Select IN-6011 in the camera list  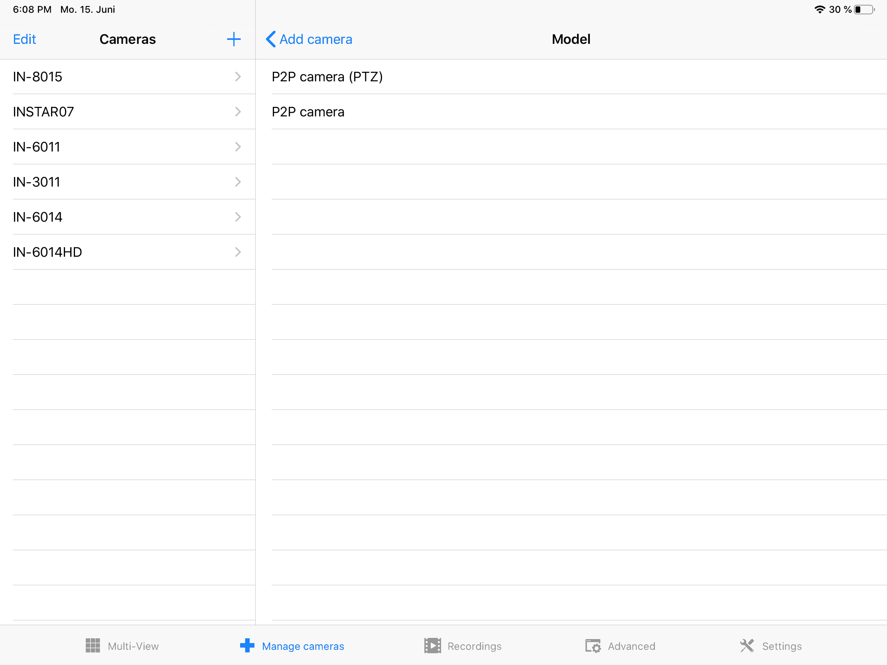click(37, 147)
